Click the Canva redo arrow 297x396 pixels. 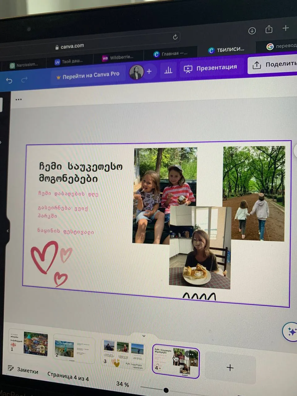[24, 80]
